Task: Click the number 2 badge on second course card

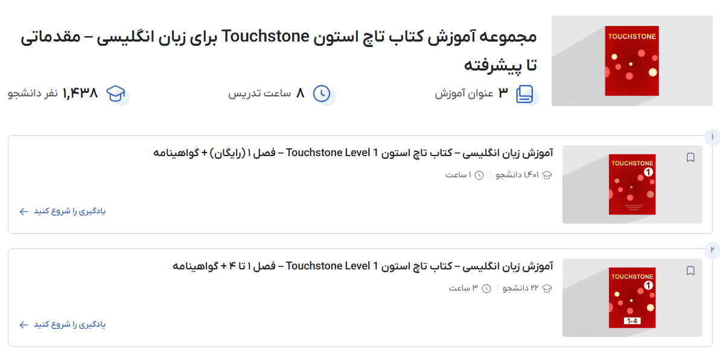Action: pyautogui.click(x=712, y=250)
